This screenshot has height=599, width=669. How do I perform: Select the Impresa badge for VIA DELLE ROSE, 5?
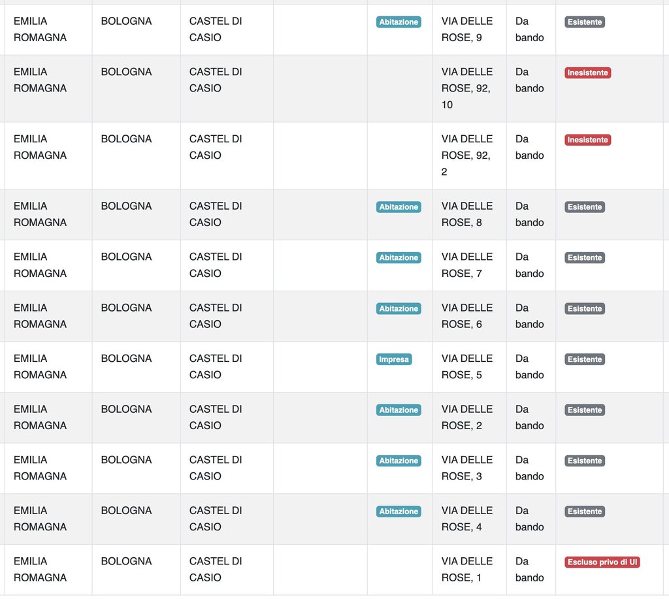coord(394,359)
